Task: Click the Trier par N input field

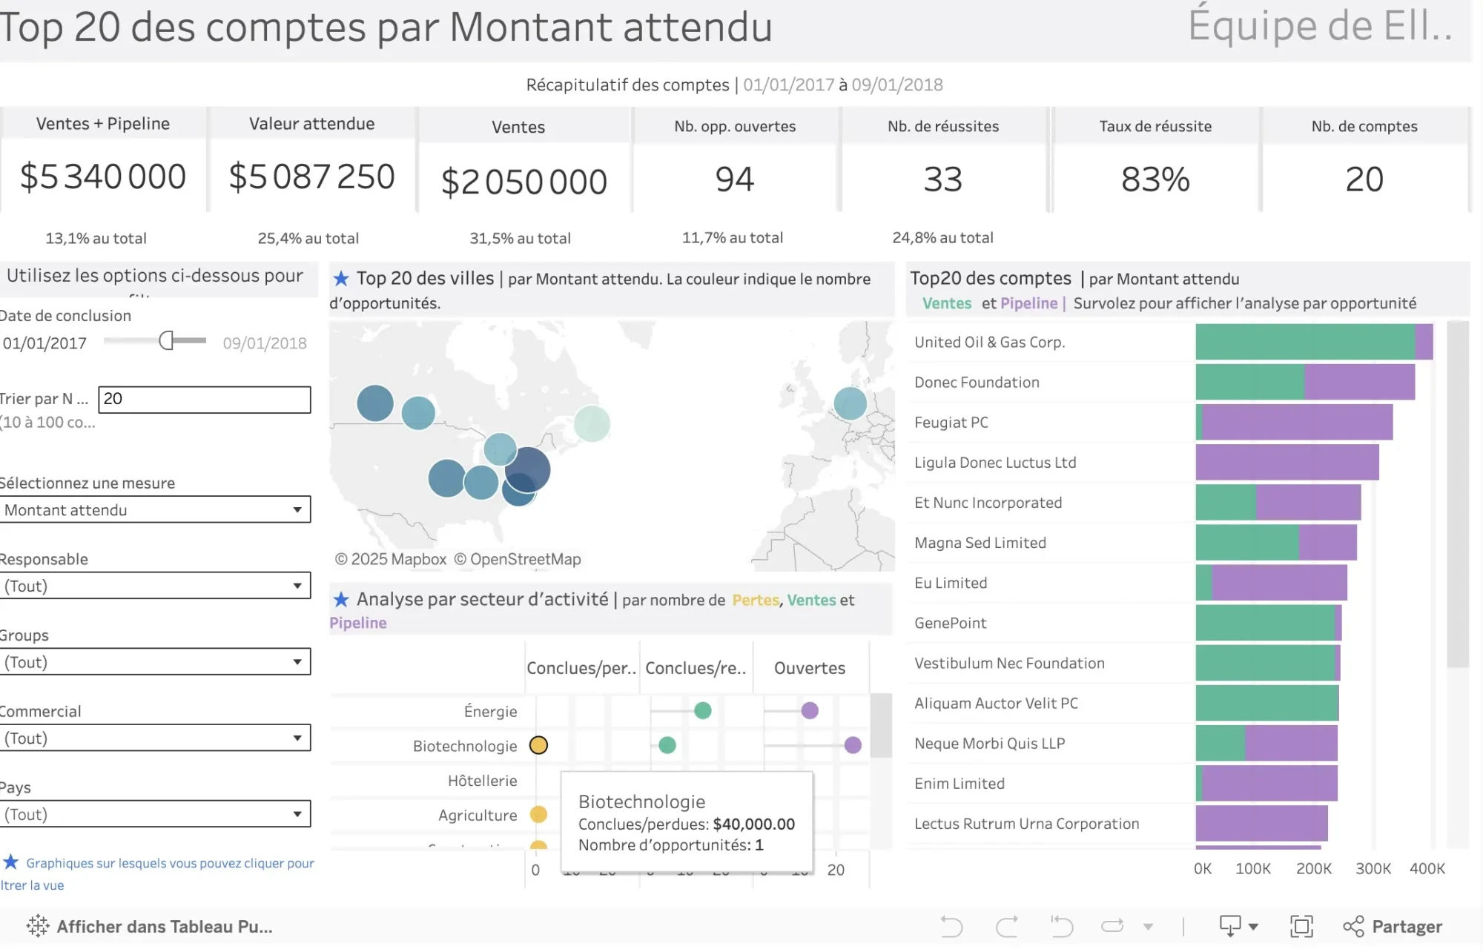Action: click(205, 400)
